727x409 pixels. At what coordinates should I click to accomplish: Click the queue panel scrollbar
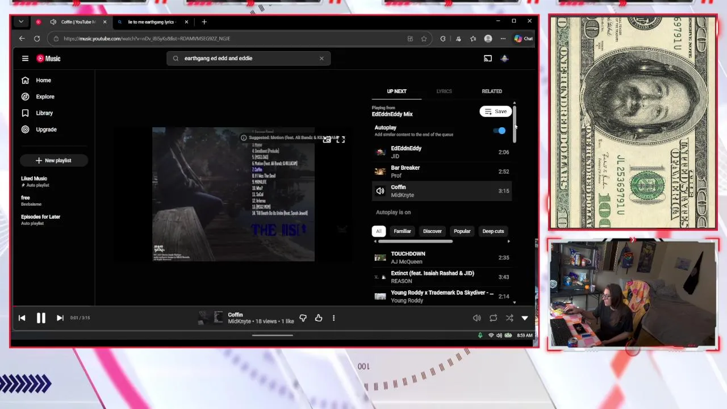coord(515,124)
